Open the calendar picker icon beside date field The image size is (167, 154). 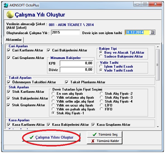(x=152, y=32)
